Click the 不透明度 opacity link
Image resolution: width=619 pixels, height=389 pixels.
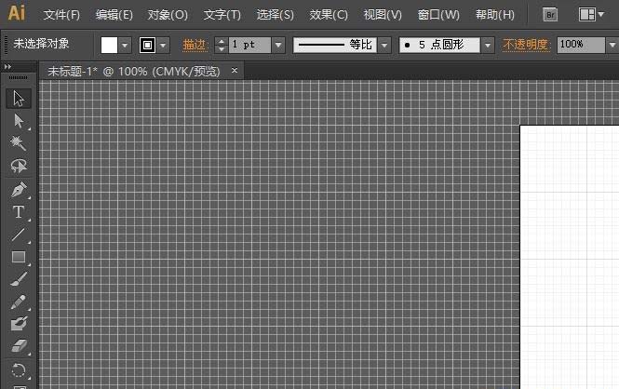pyautogui.click(x=526, y=45)
